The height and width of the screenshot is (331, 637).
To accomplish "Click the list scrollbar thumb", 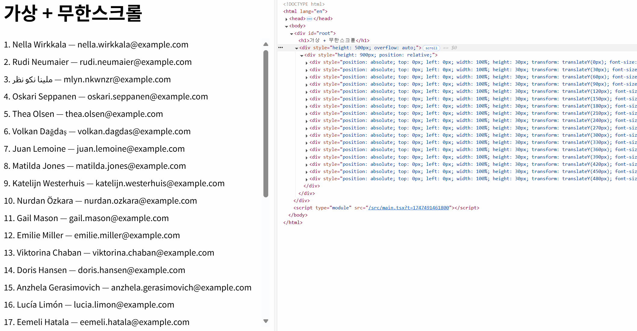I will point(266,124).
